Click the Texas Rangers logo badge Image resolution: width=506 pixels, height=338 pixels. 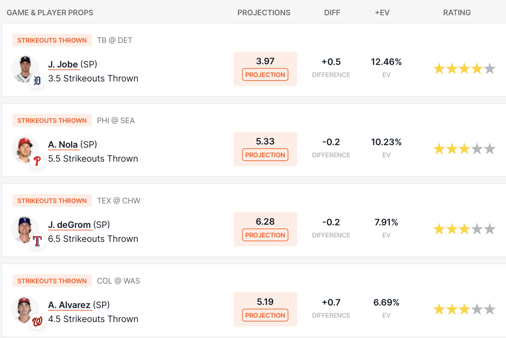37,241
